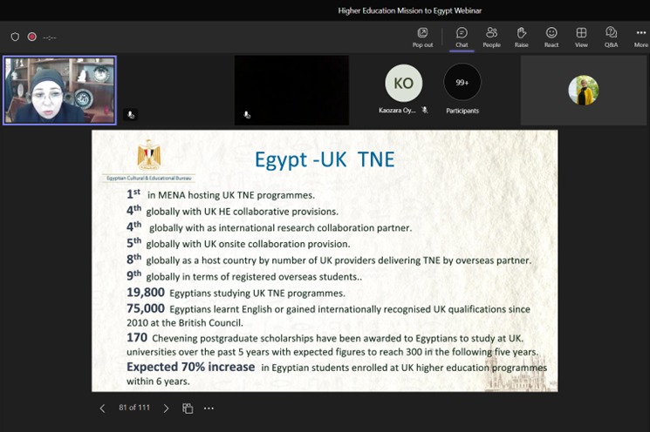Open the Q&A panel
The height and width of the screenshot is (432, 650).
611,37
